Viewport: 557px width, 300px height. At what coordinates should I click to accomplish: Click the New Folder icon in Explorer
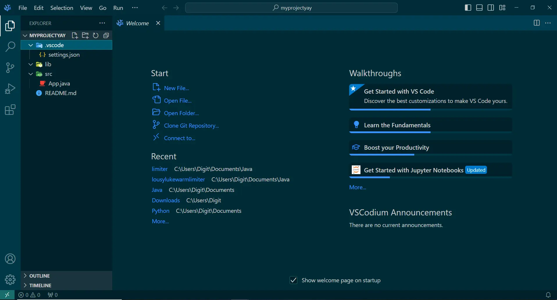(x=85, y=35)
